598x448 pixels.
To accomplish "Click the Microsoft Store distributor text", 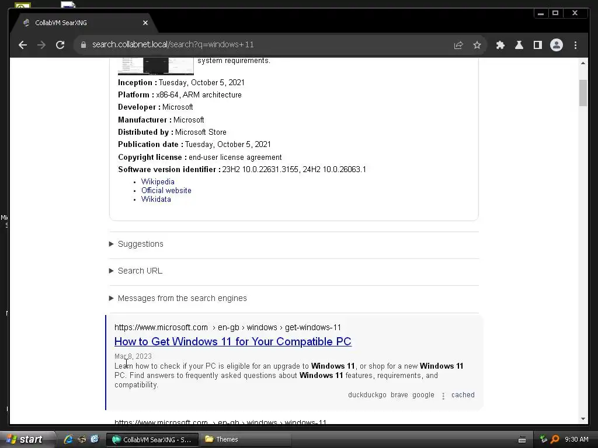I will tap(201, 132).
